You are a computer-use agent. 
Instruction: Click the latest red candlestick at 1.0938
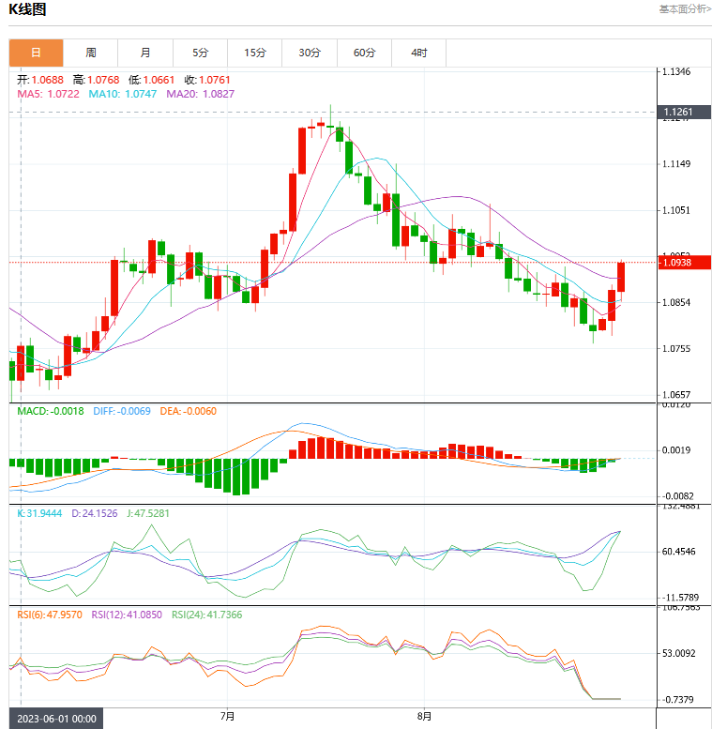point(621,277)
